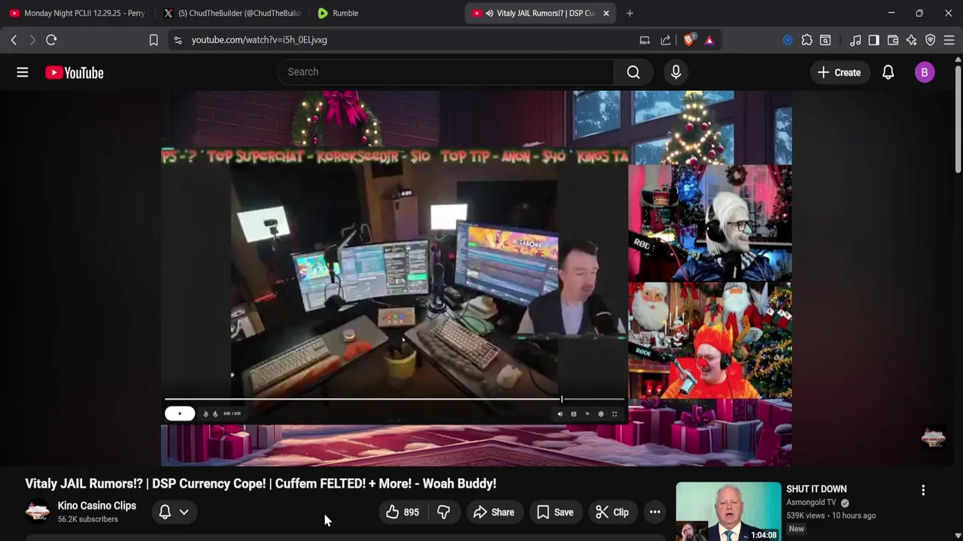
Task: Open the SHUT IT DOWN video thumbnail
Action: pyautogui.click(x=728, y=512)
